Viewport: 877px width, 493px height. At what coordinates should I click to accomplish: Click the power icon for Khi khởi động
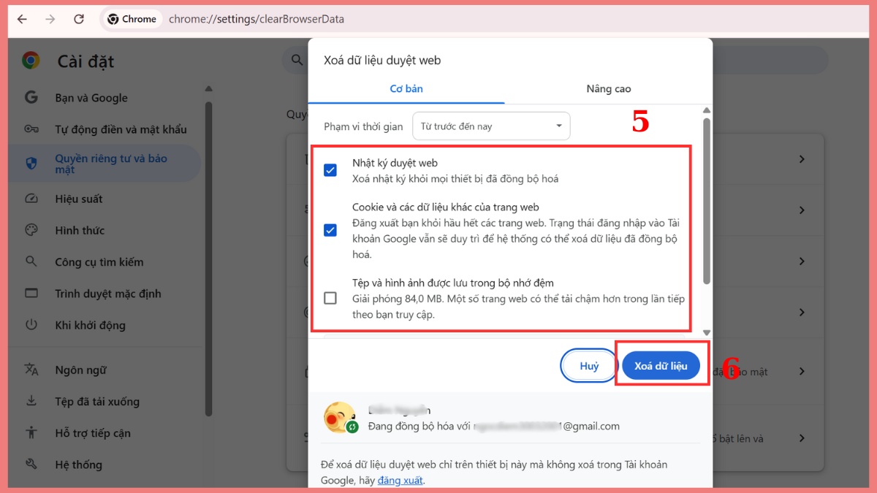coord(31,325)
